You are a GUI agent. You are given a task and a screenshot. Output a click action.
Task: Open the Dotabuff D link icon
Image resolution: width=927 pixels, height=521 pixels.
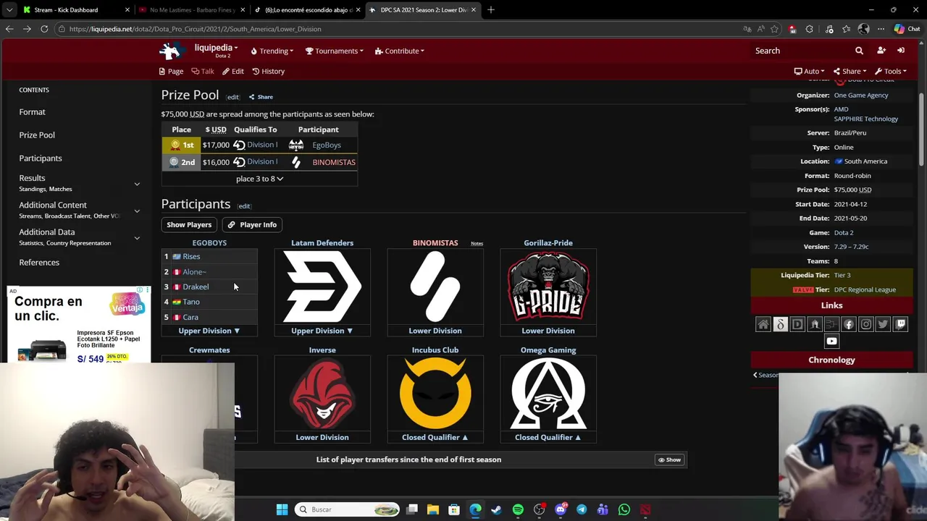pos(797,324)
